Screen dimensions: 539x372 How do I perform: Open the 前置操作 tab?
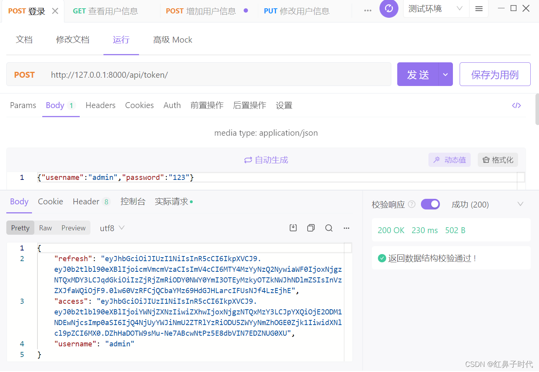207,105
